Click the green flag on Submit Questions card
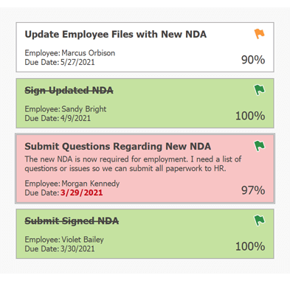Viewport: 290px width, 281px height. click(x=259, y=146)
